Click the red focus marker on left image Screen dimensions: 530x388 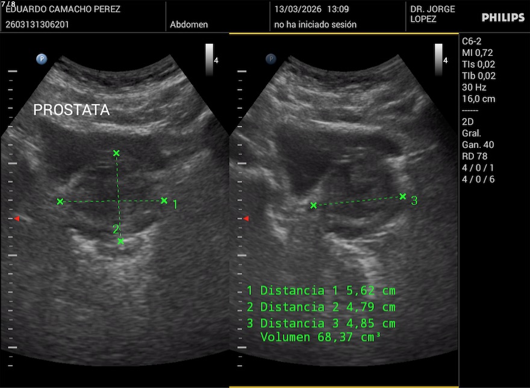[17, 218]
